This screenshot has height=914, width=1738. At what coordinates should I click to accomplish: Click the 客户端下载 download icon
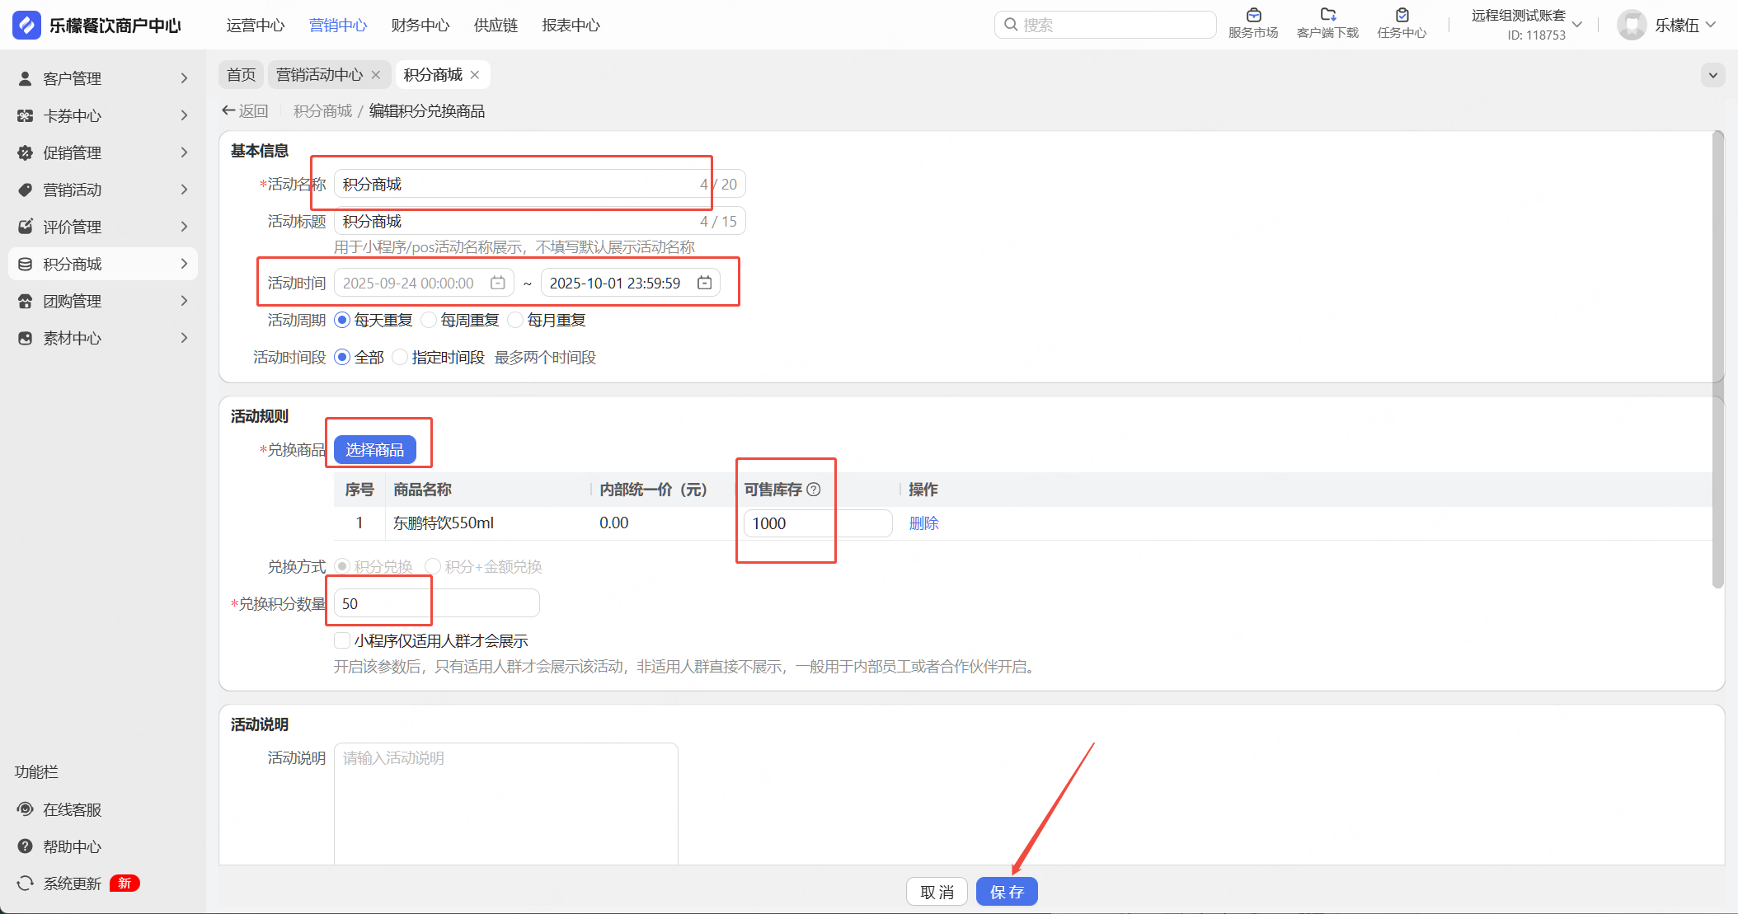pyautogui.click(x=1327, y=16)
